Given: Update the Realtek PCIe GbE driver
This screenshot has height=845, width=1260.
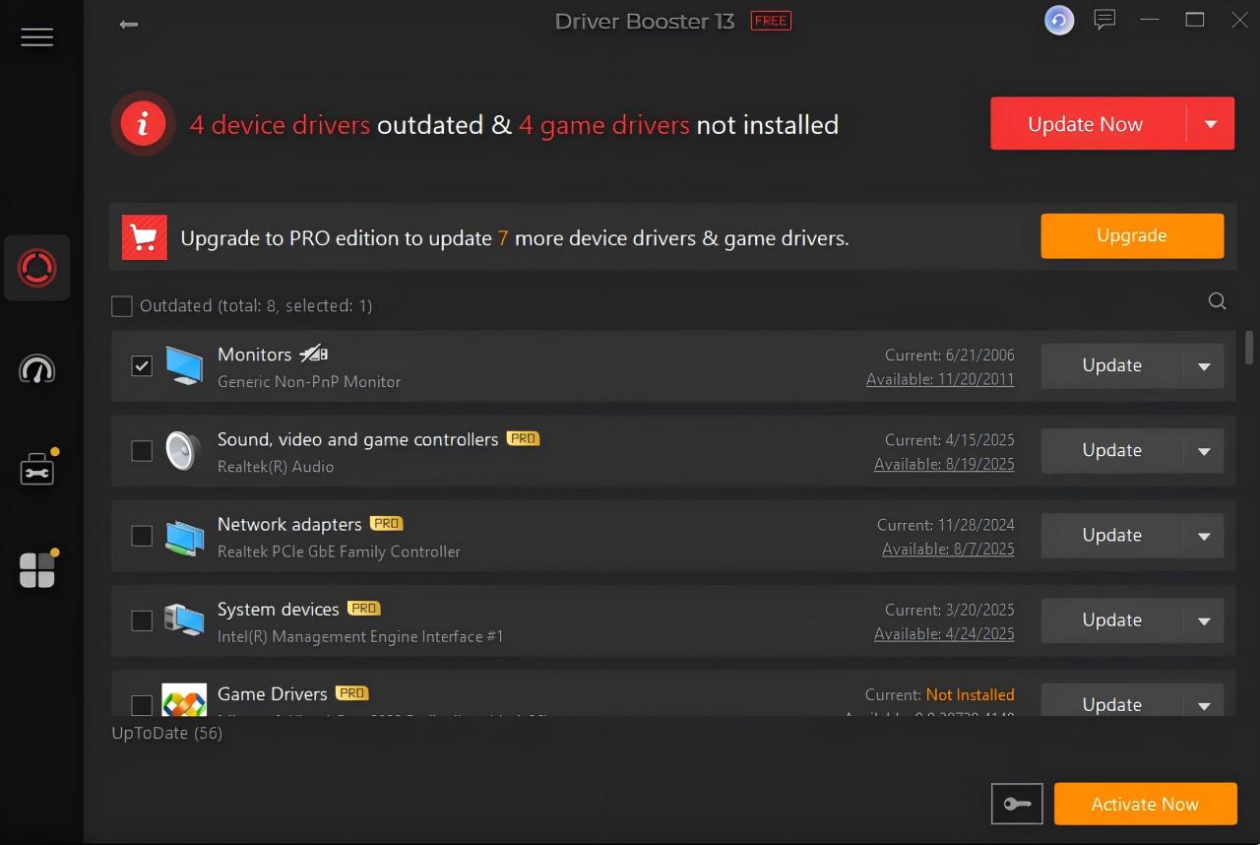Looking at the screenshot, I should point(1112,535).
